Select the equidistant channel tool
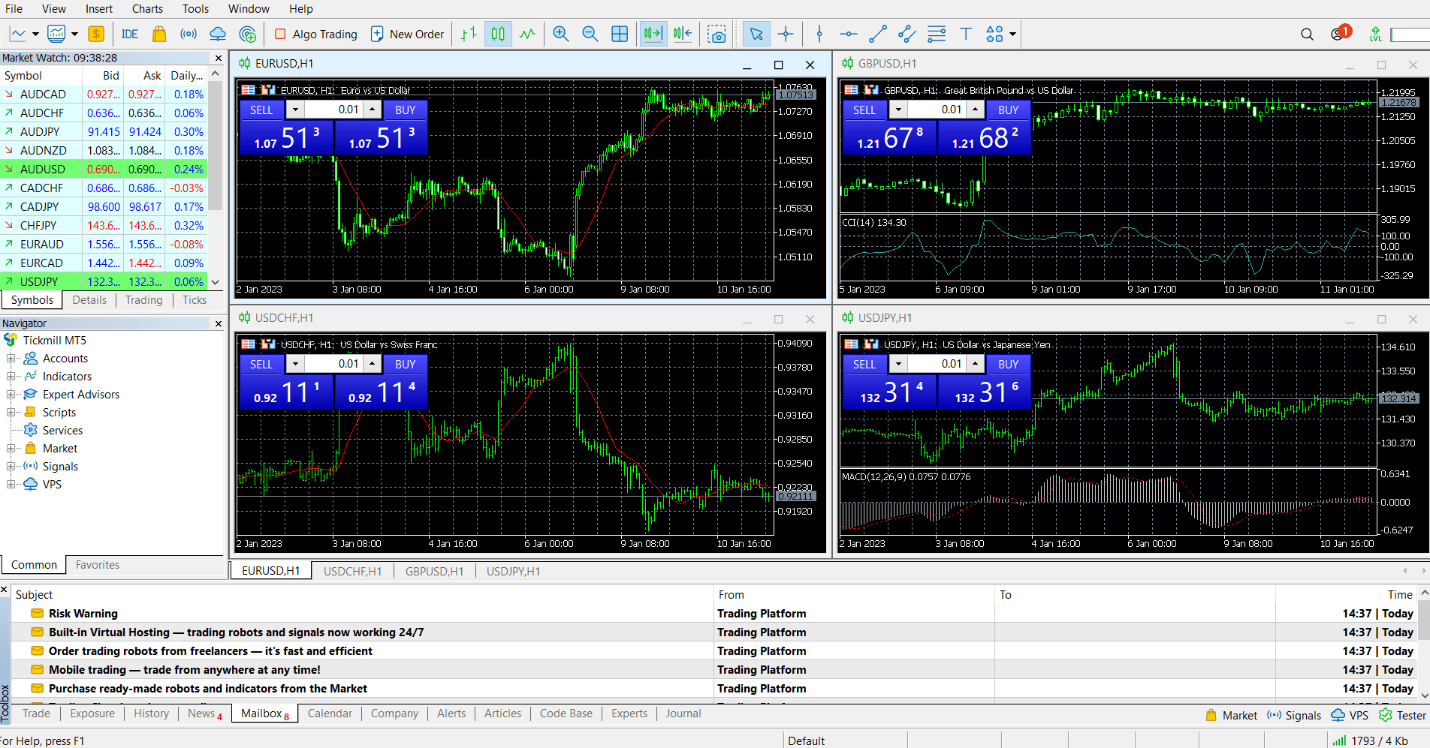 point(907,35)
